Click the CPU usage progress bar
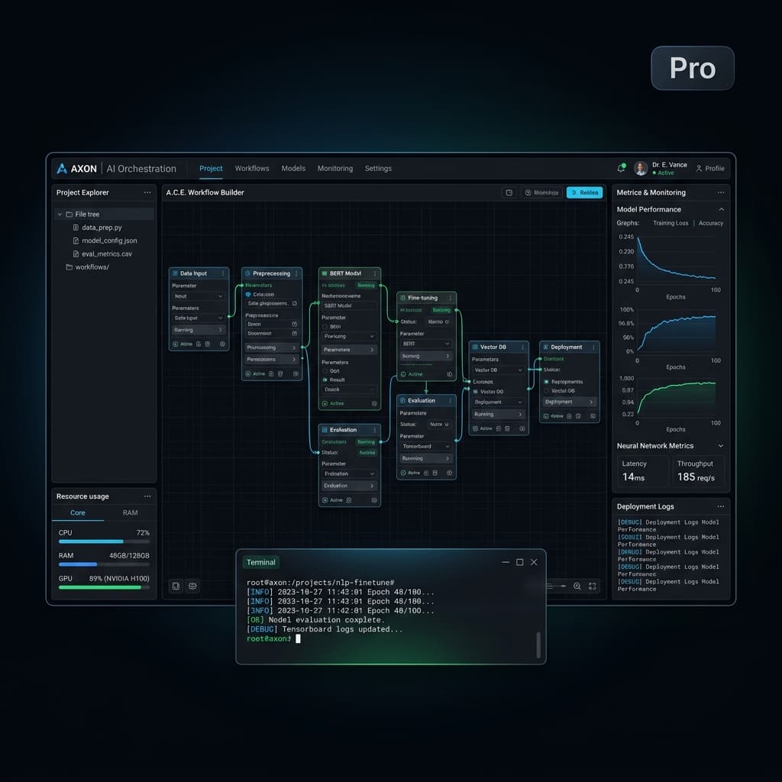 [104, 541]
